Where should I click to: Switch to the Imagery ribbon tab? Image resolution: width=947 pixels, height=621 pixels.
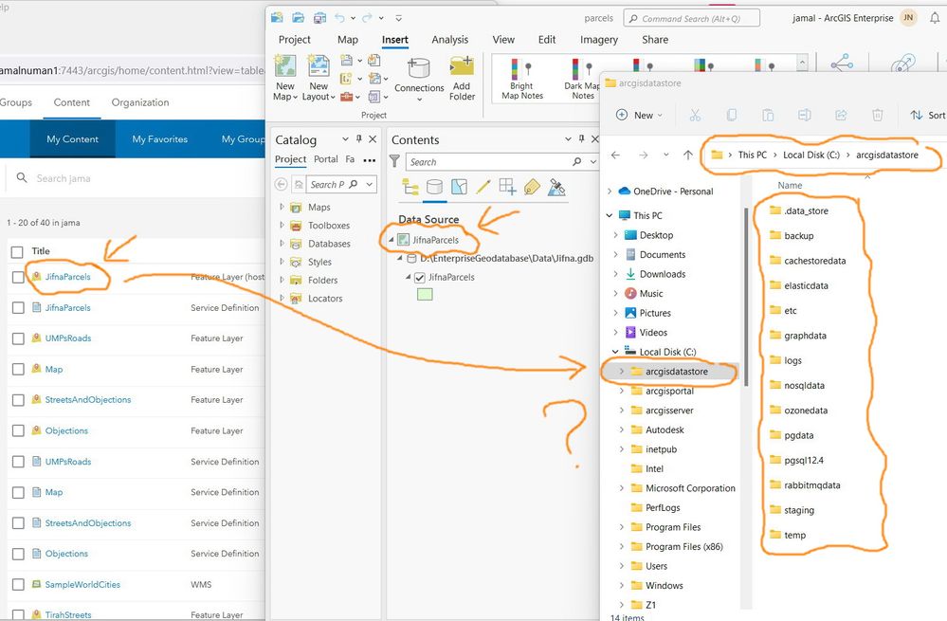click(598, 39)
